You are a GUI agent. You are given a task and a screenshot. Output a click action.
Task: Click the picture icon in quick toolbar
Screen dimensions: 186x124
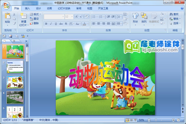coord(11,36)
